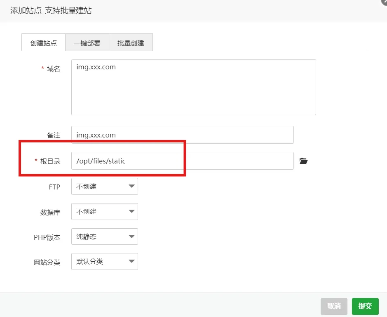This screenshot has width=387, height=317.
Task: Click the green 提交 button
Action: 365,306
